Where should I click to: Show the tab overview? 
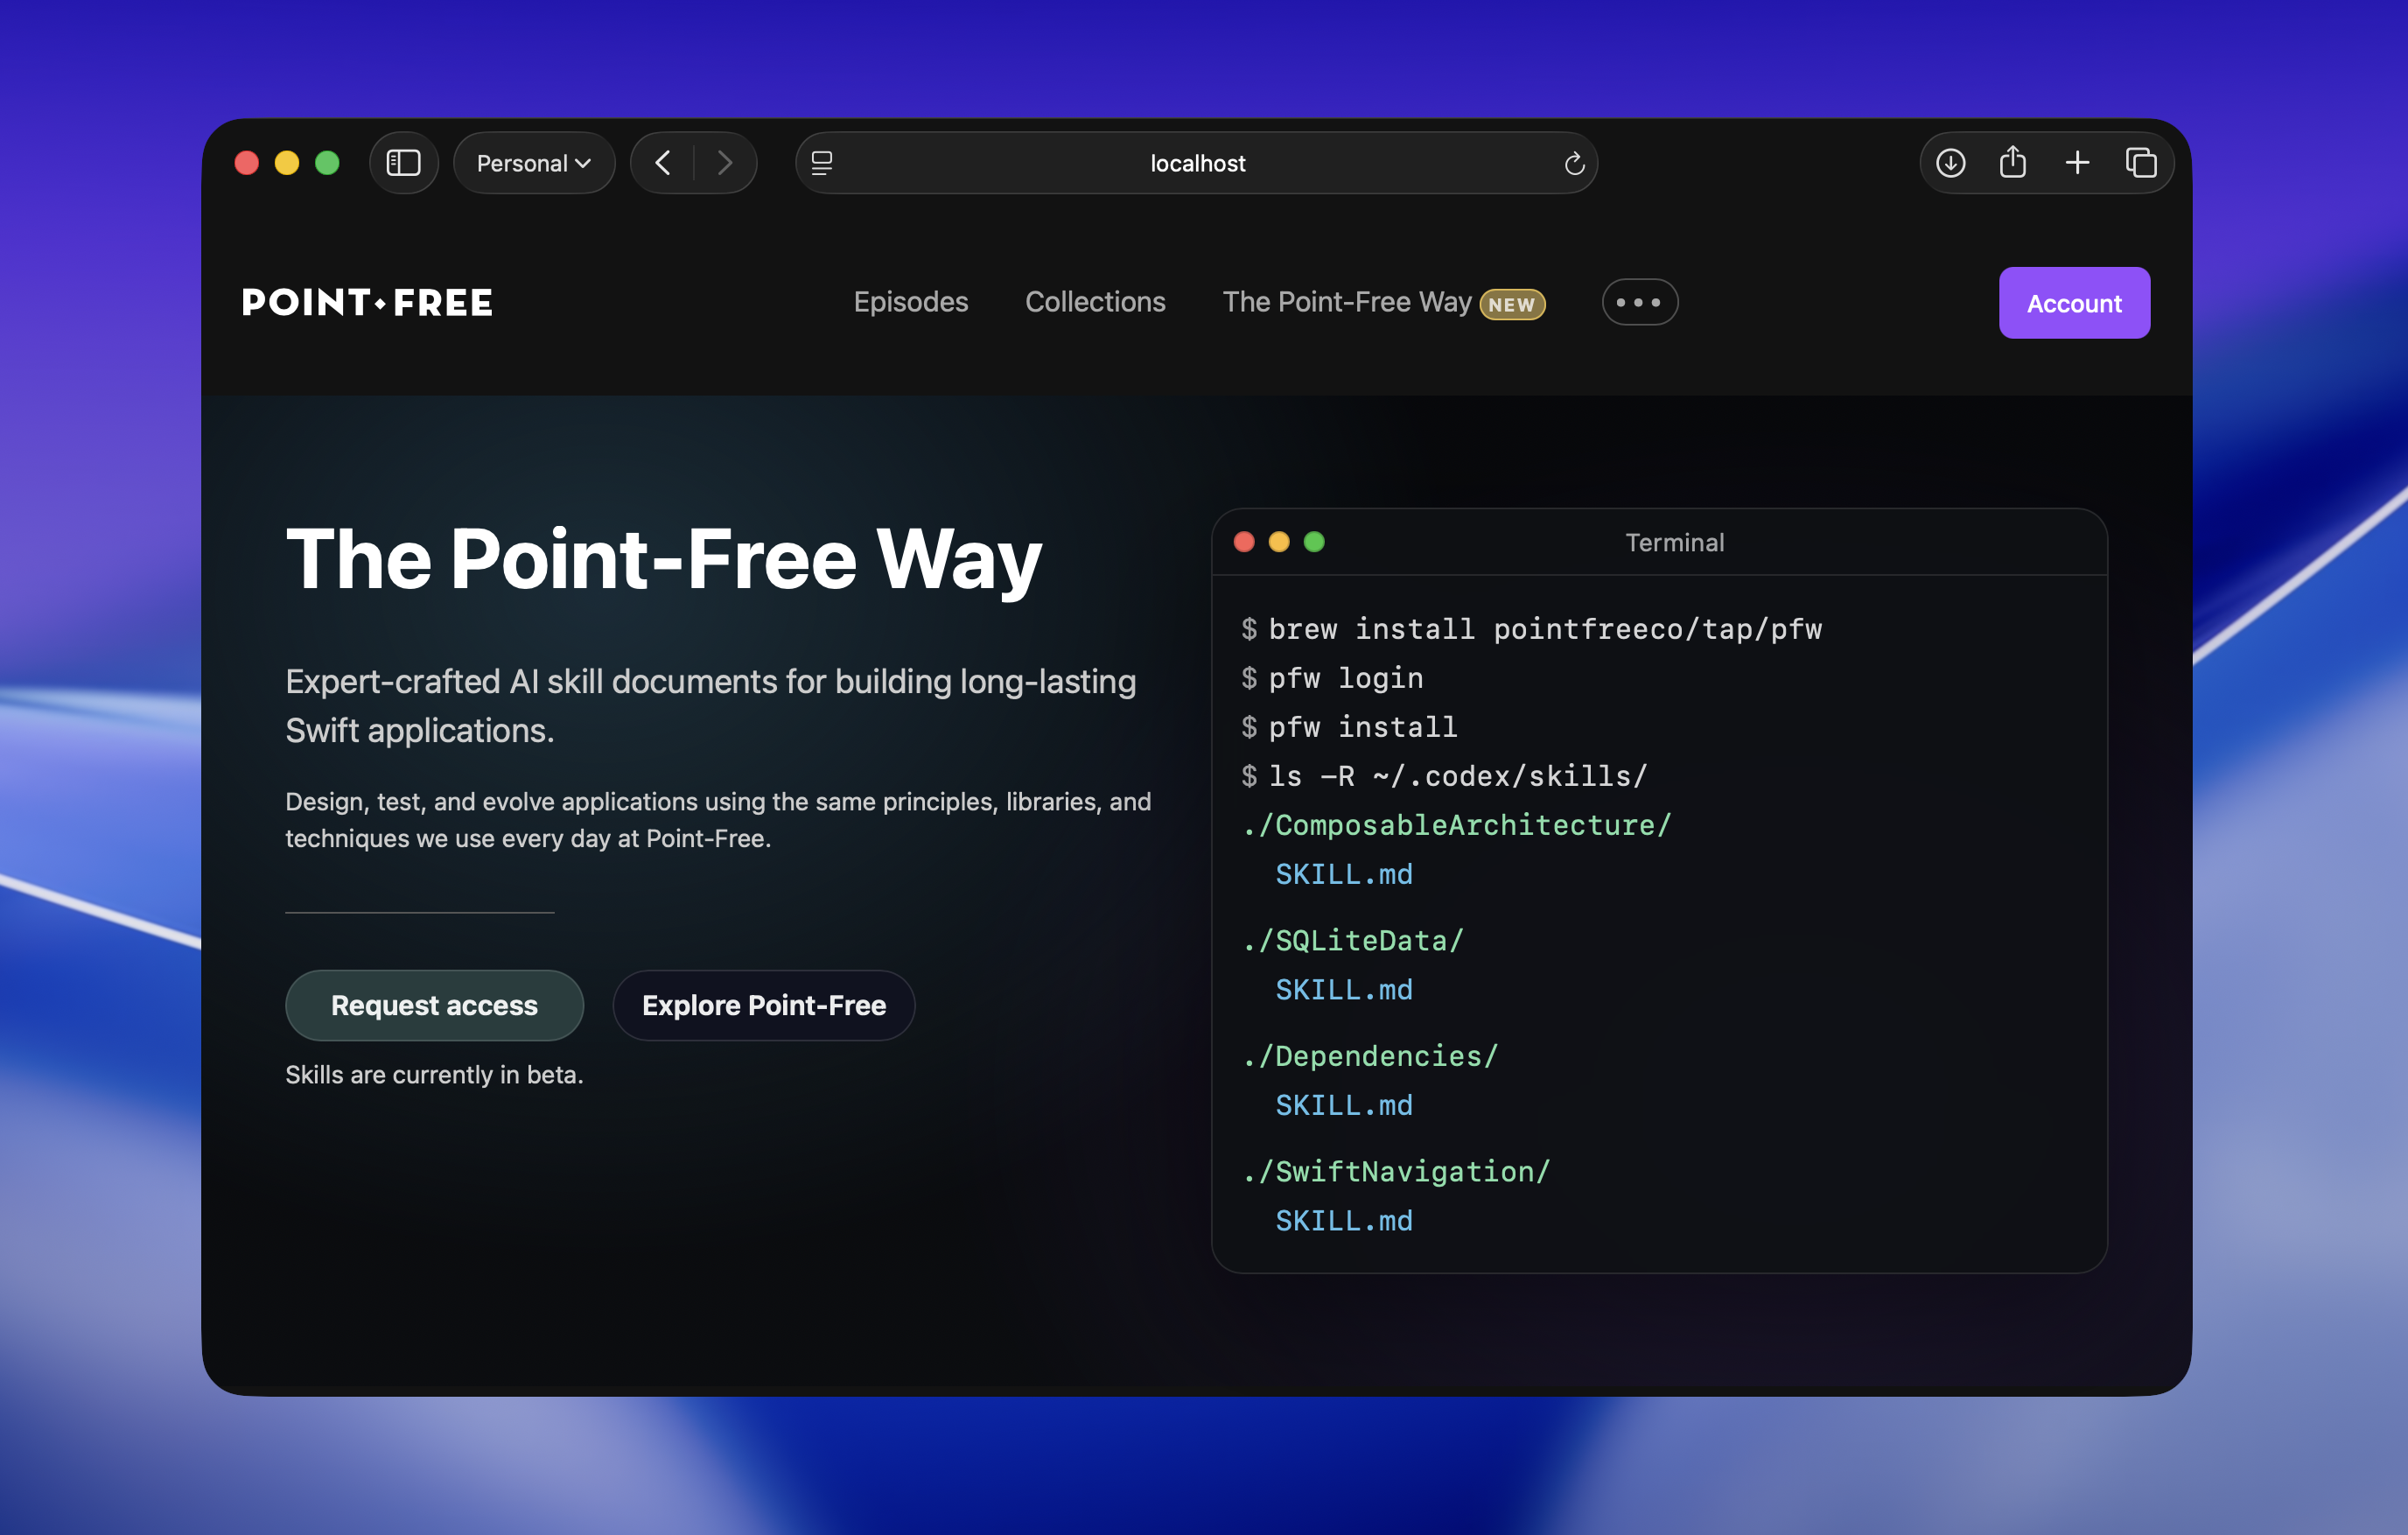2140,163
